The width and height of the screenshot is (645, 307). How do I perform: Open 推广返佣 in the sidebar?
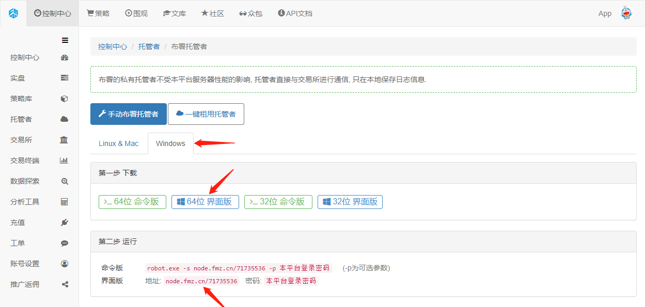(39, 284)
